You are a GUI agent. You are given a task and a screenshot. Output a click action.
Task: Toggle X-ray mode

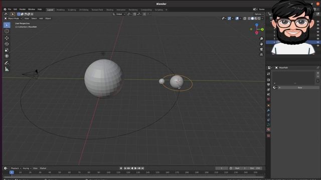tap(245, 18)
